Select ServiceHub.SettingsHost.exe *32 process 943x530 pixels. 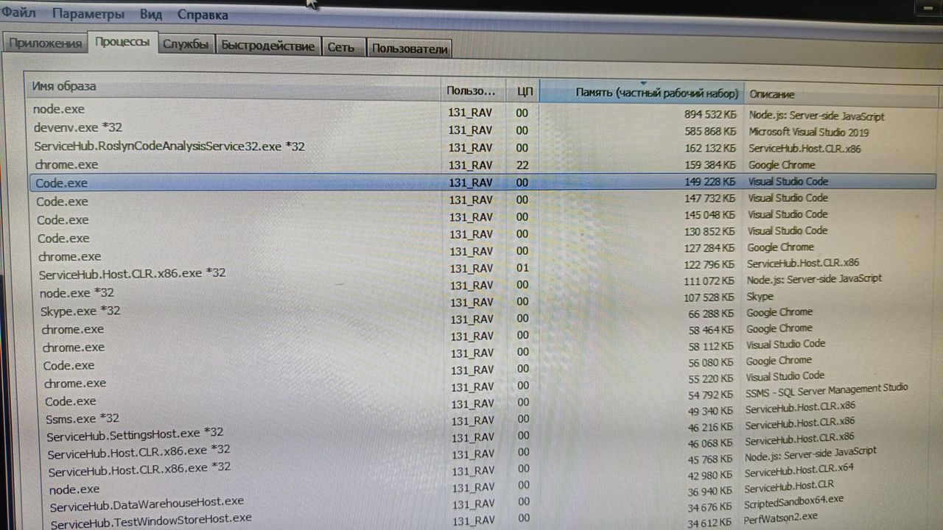[x=135, y=435]
